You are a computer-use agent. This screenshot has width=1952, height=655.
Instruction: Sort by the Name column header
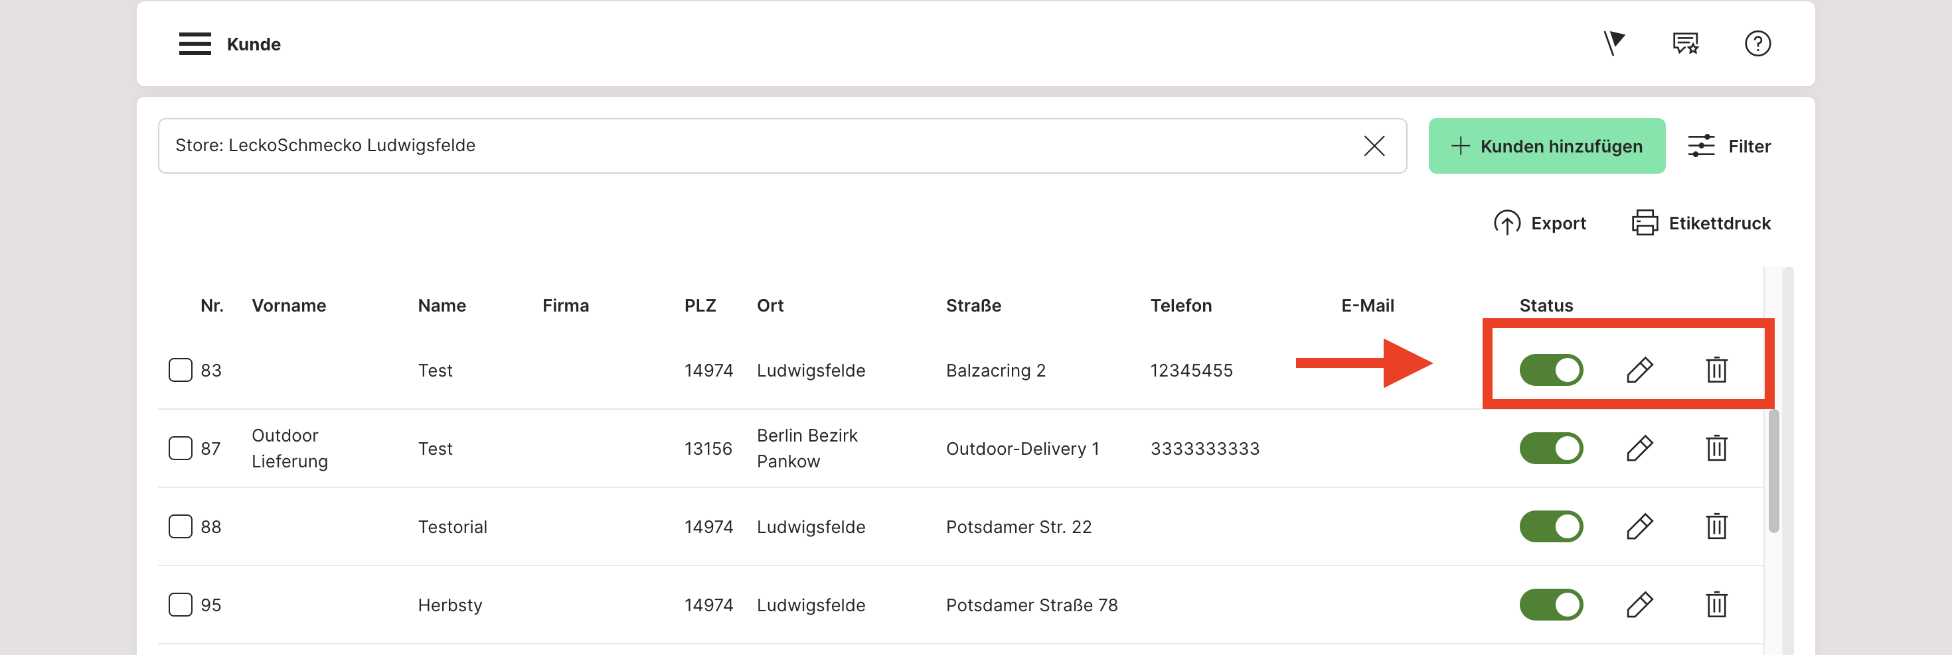442,306
